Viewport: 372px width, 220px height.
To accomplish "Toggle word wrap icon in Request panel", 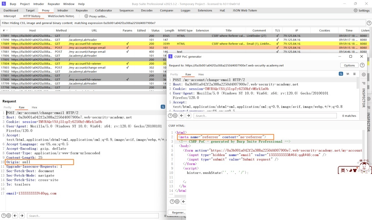I will coord(163,107).
